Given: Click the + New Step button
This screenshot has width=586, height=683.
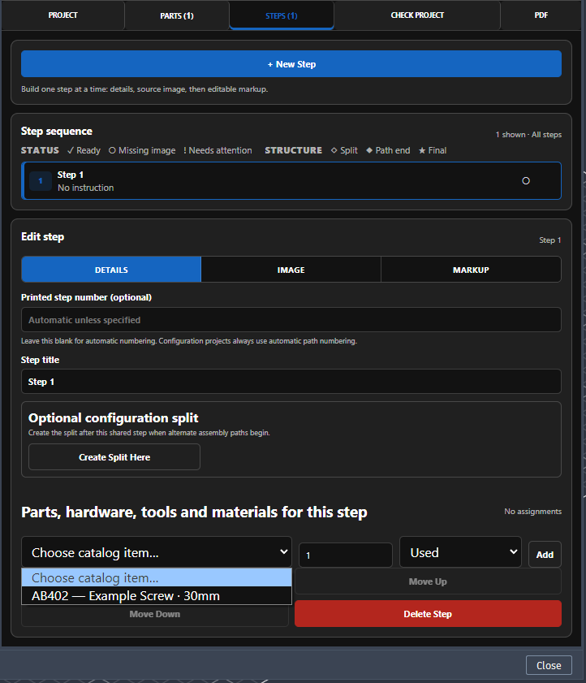Looking at the screenshot, I should point(291,64).
